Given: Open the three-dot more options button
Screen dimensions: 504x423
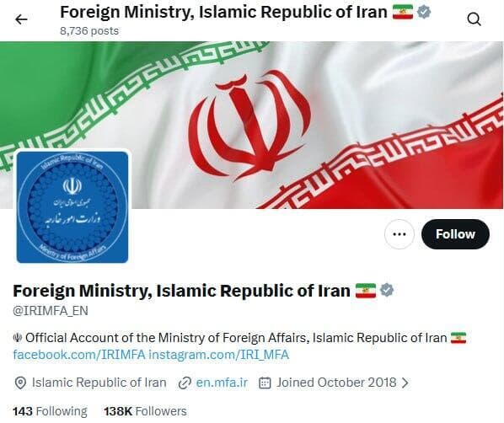Looking at the screenshot, I should click(x=399, y=234).
